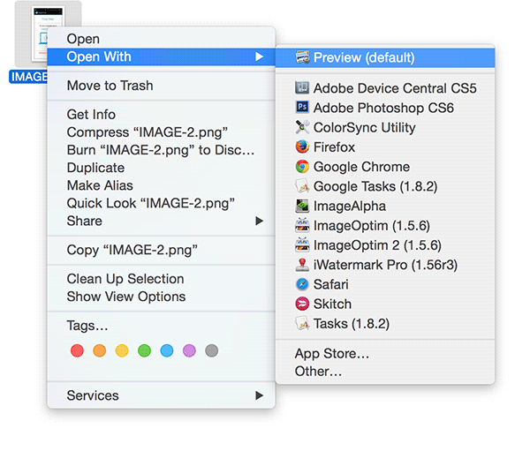Click the Adobe Device Central CS5 icon
Image resolution: width=530 pixels, height=451 pixels.
coord(302,88)
